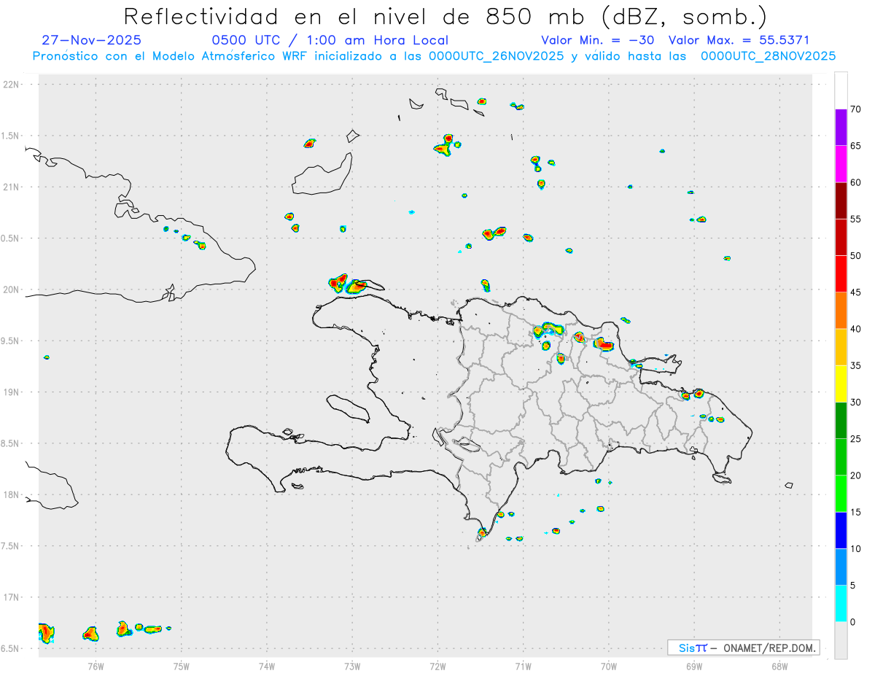Image resolution: width=875 pixels, height=676 pixels.
Task: Click the longitude axis label '76W'
Action: [x=96, y=666]
